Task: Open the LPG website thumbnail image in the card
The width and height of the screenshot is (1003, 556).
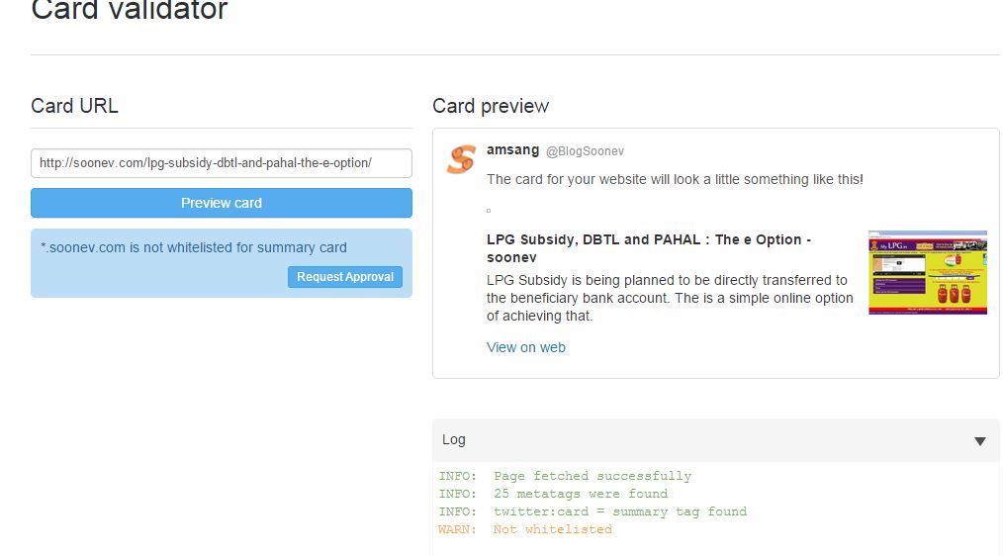Action: 928,273
